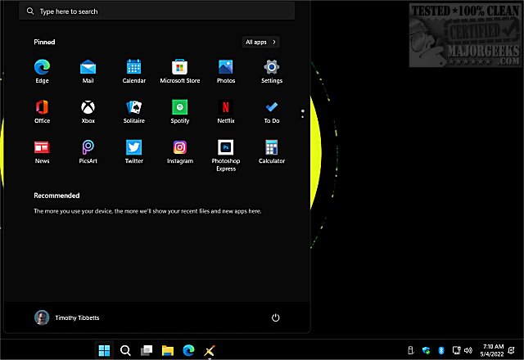Screen dimensions: 524x360
Task: Start Netflix app
Action: 225,108
